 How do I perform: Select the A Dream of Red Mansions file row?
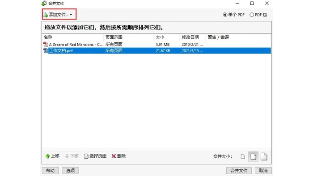coord(156,45)
